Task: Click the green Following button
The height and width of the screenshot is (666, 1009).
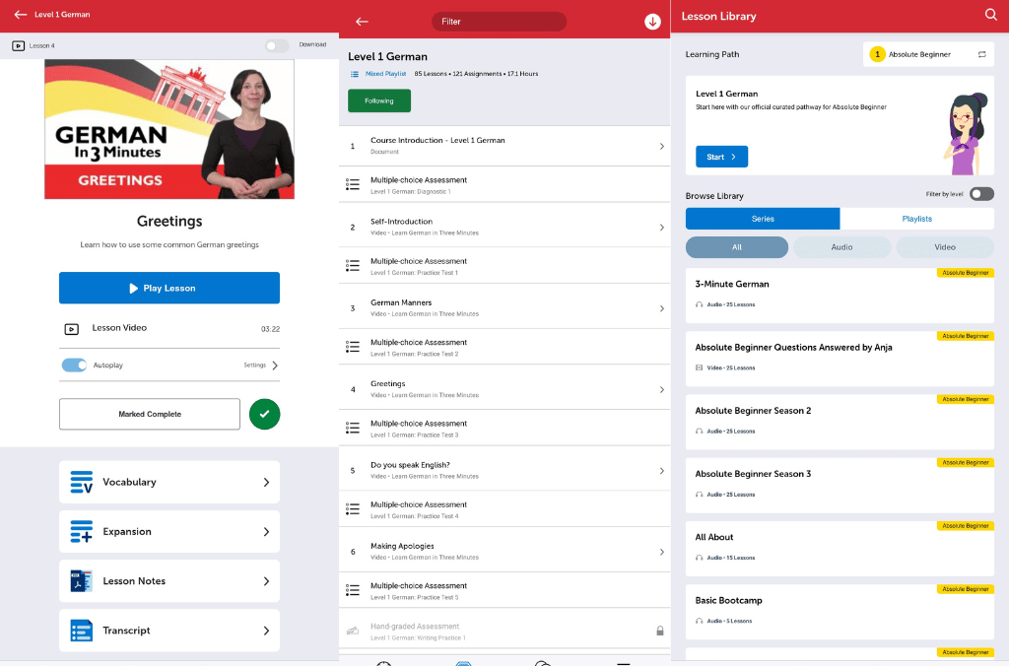Action: tap(379, 100)
